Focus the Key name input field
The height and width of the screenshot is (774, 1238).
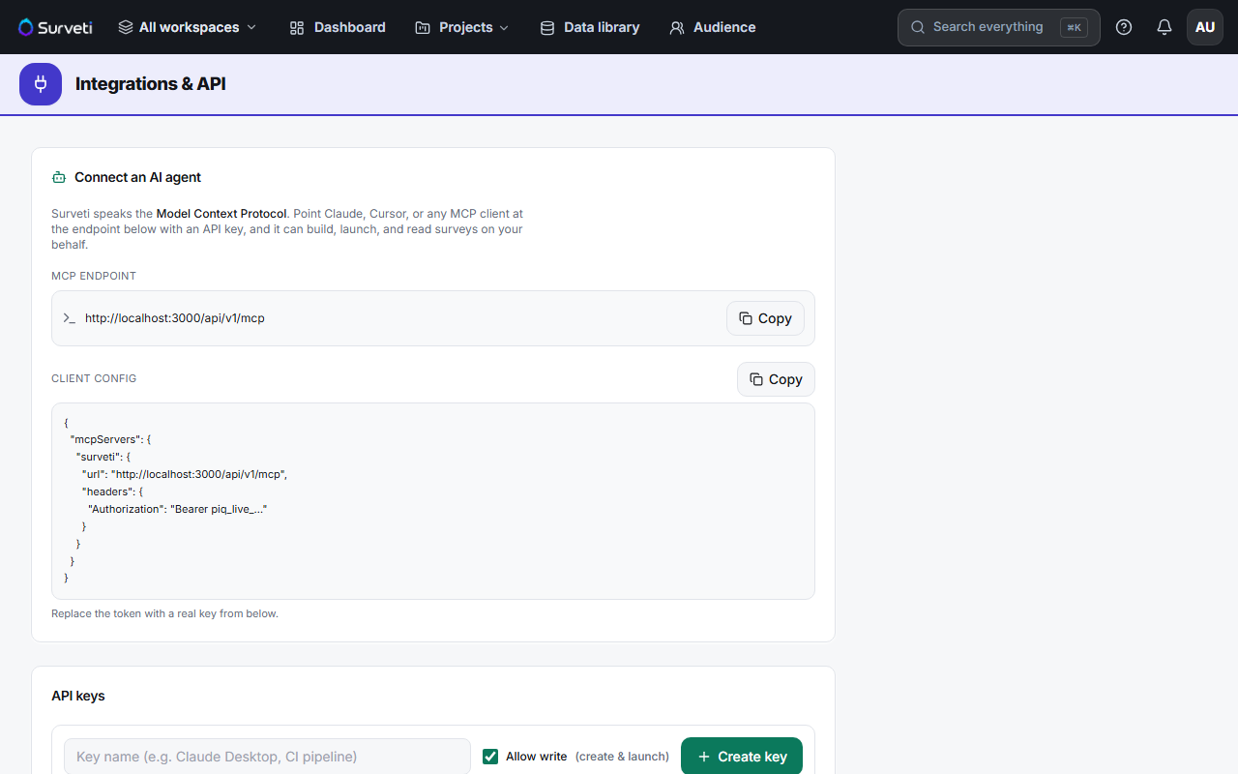[x=267, y=757]
